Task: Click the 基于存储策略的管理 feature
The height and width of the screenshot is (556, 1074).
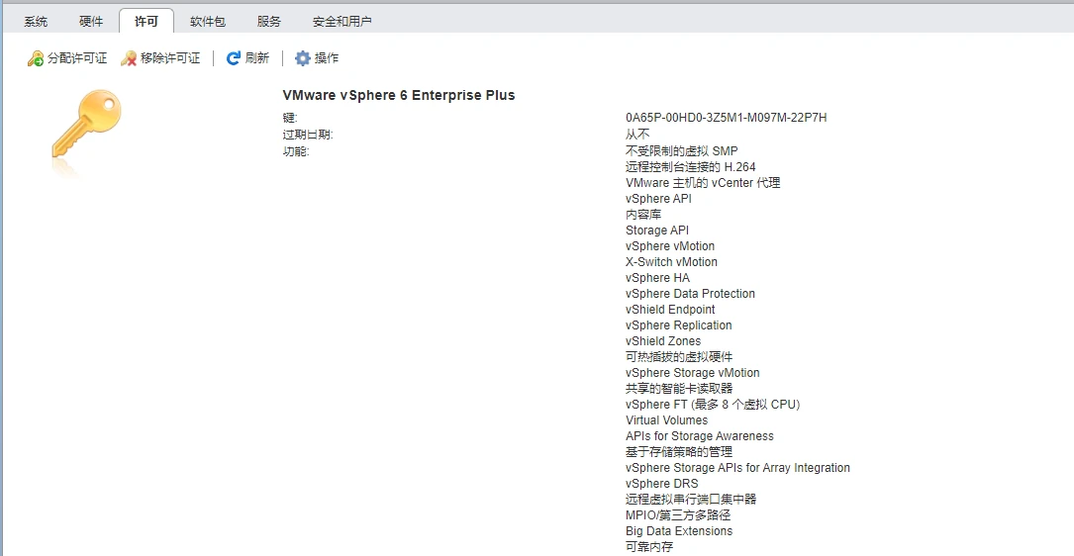Action: tap(679, 452)
